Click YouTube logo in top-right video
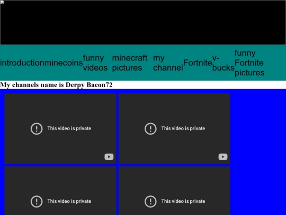 223,157
